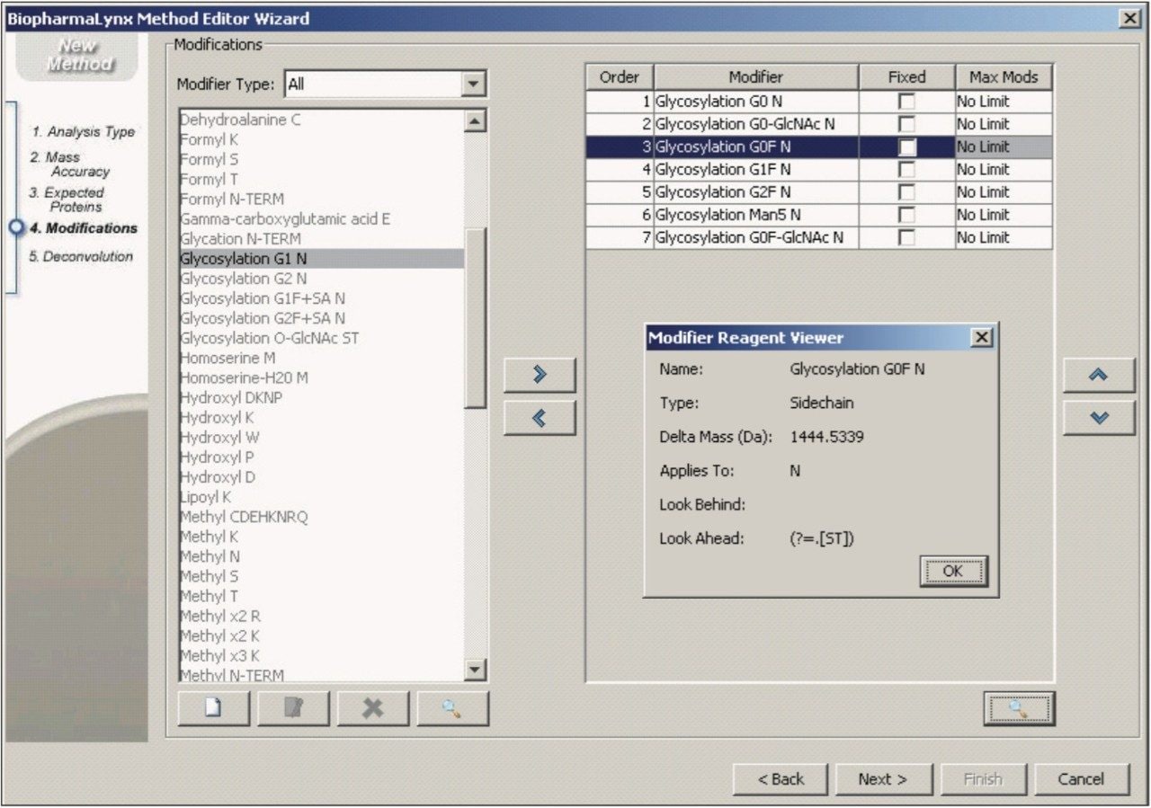Move selected modifier down in order
1151x808 pixels.
[x=1099, y=418]
